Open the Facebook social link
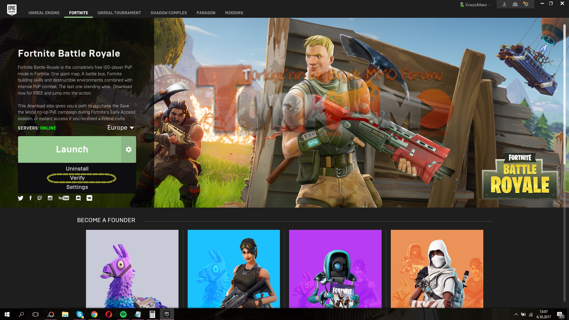The width and height of the screenshot is (569, 320). 31,198
